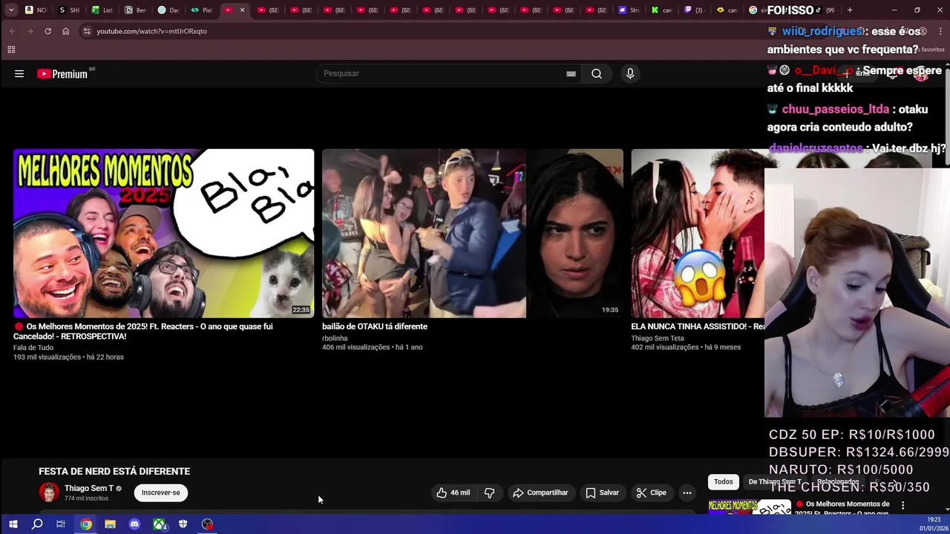
Task: Open the small Melhores Momentos sidebar thumbnail
Action: [x=750, y=507]
